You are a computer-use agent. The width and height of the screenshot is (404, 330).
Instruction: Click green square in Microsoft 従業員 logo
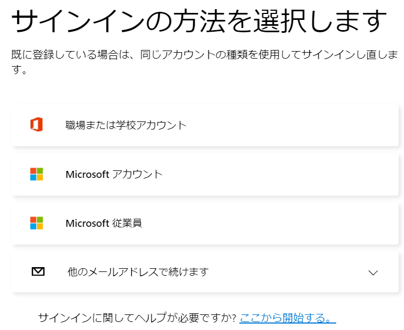pos(40,220)
